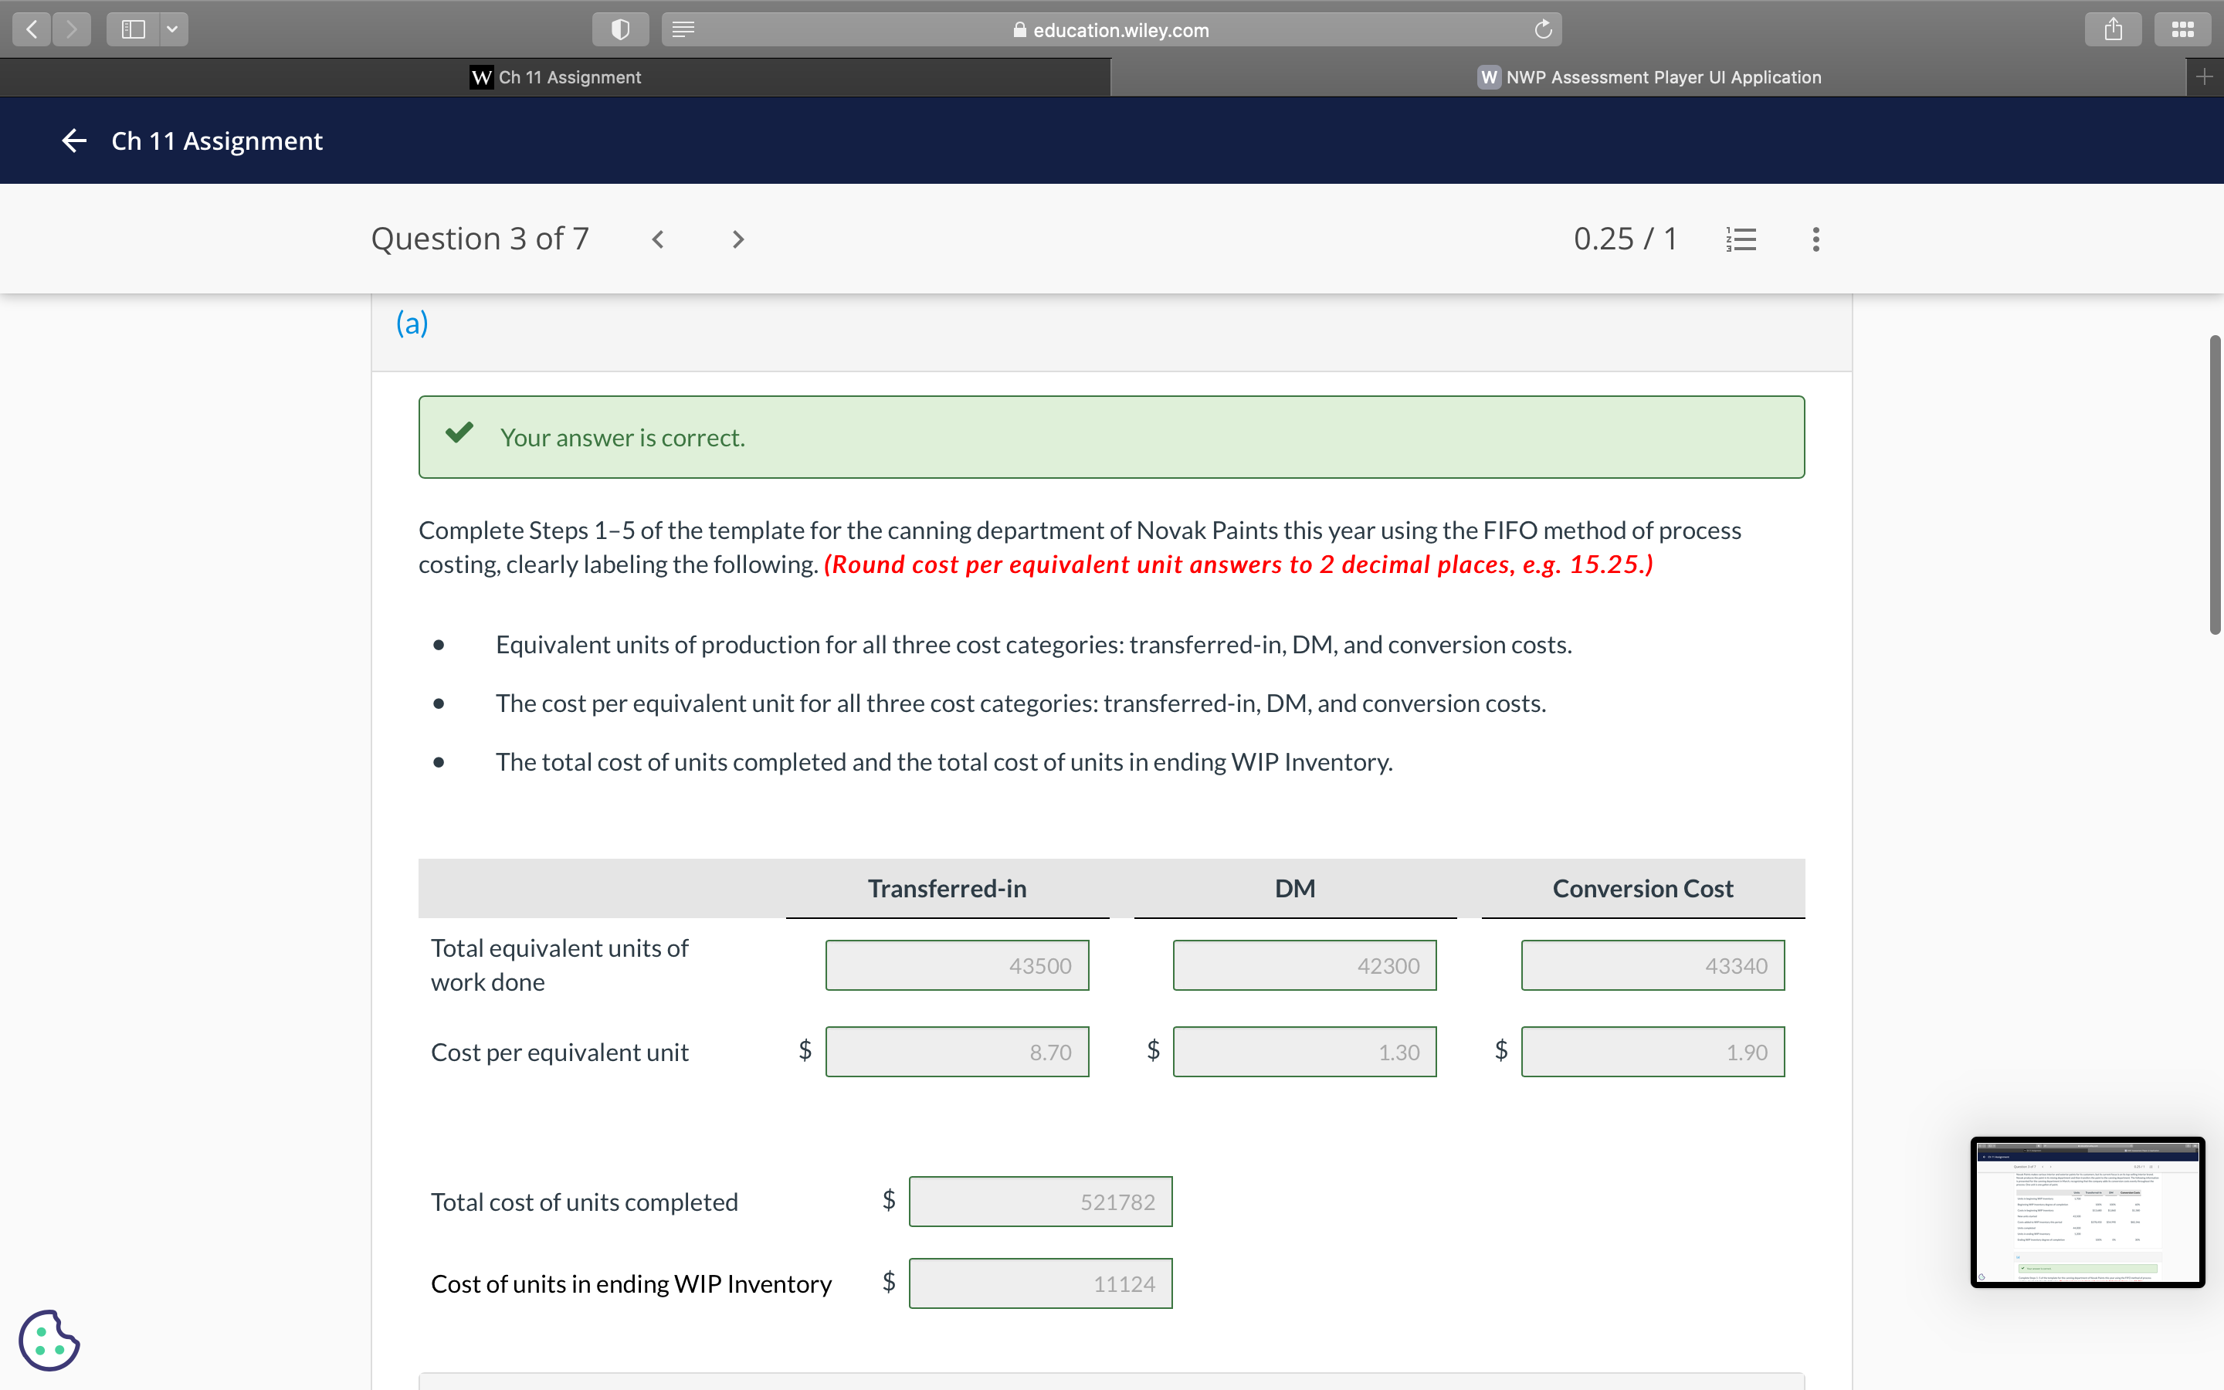
Task: Show all tabs with the tab grid icon
Action: [2182, 29]
